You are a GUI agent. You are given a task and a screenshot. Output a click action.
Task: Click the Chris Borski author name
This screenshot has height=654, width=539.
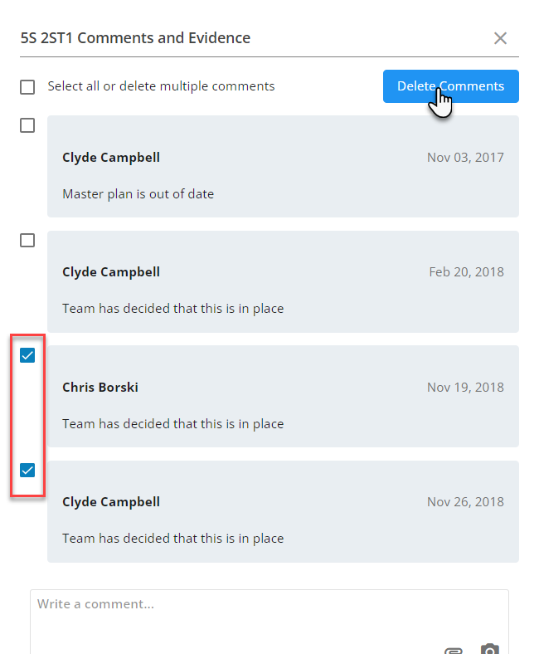[x=100, y=387]
